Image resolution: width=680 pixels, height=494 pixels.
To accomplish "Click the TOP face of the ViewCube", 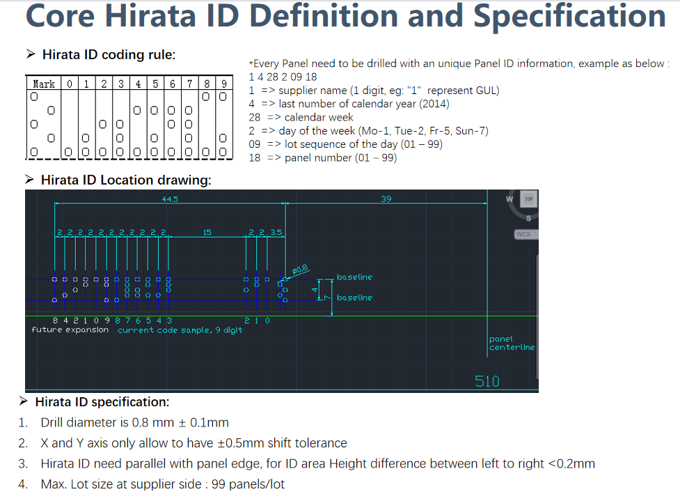I will tap(528, 199).
